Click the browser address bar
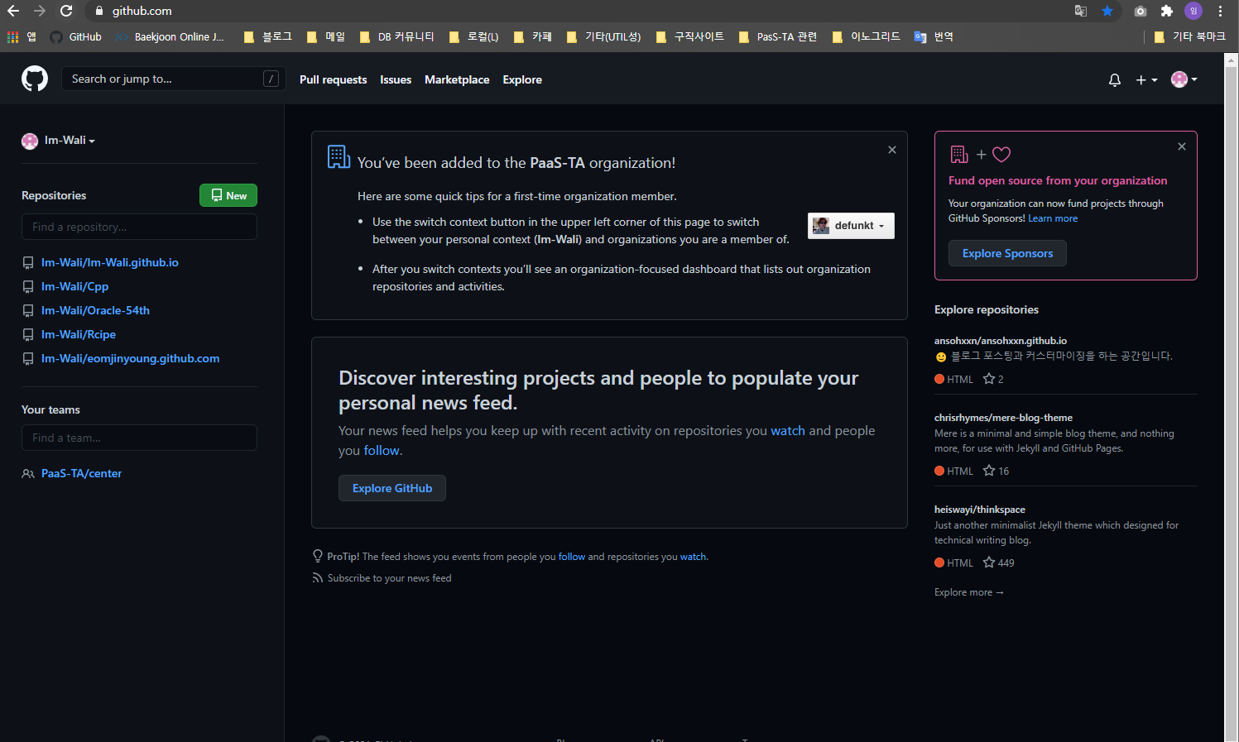 pyautogui.click(x=579, y=11)
